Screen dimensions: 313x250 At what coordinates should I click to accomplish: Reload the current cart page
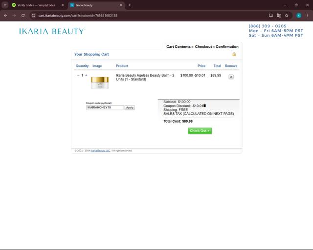point(23,16)
